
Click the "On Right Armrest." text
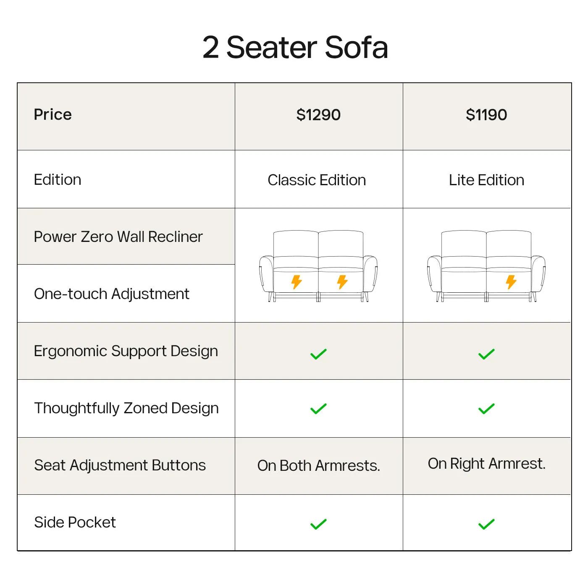click(x=486, y=464)
